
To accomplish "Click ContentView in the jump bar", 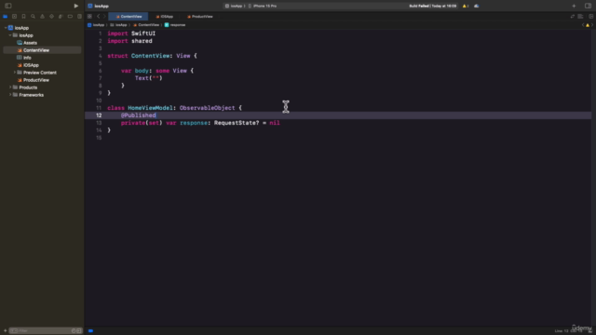I will point(146,25).
